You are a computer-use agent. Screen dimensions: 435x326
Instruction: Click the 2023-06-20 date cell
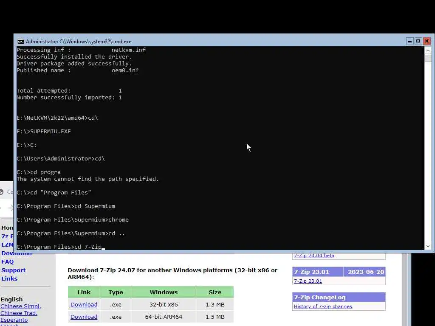[364, 272]
